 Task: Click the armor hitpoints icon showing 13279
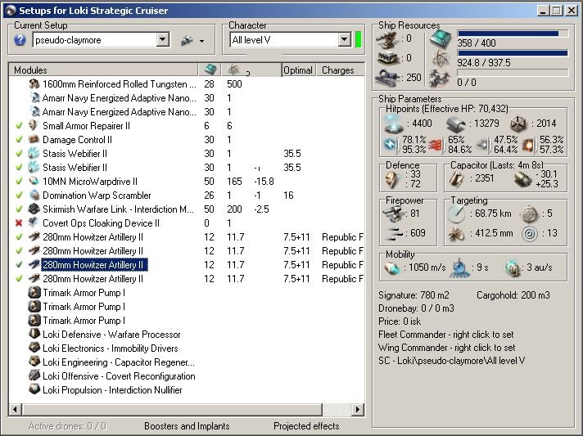pyautogui.click(x=456, y=124)
